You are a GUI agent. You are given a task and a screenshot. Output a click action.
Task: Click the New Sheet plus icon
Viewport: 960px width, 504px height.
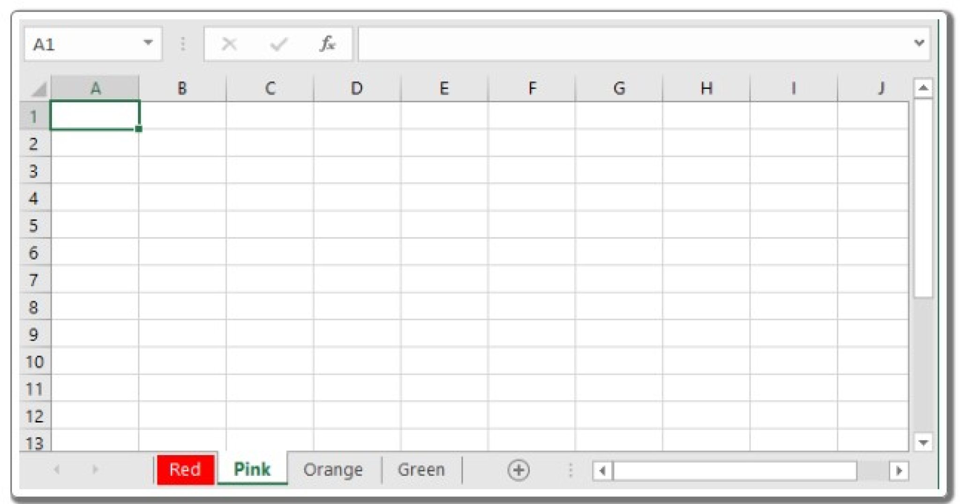click(518, 469)
